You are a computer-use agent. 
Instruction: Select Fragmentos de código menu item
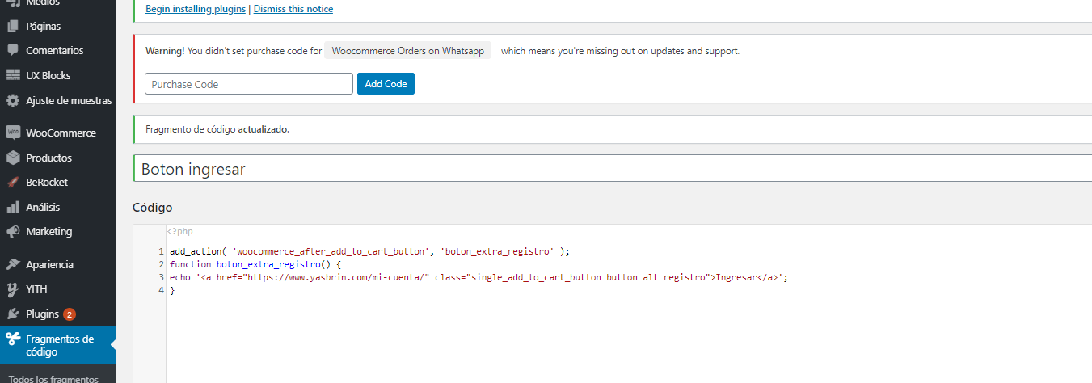(58, 345)
